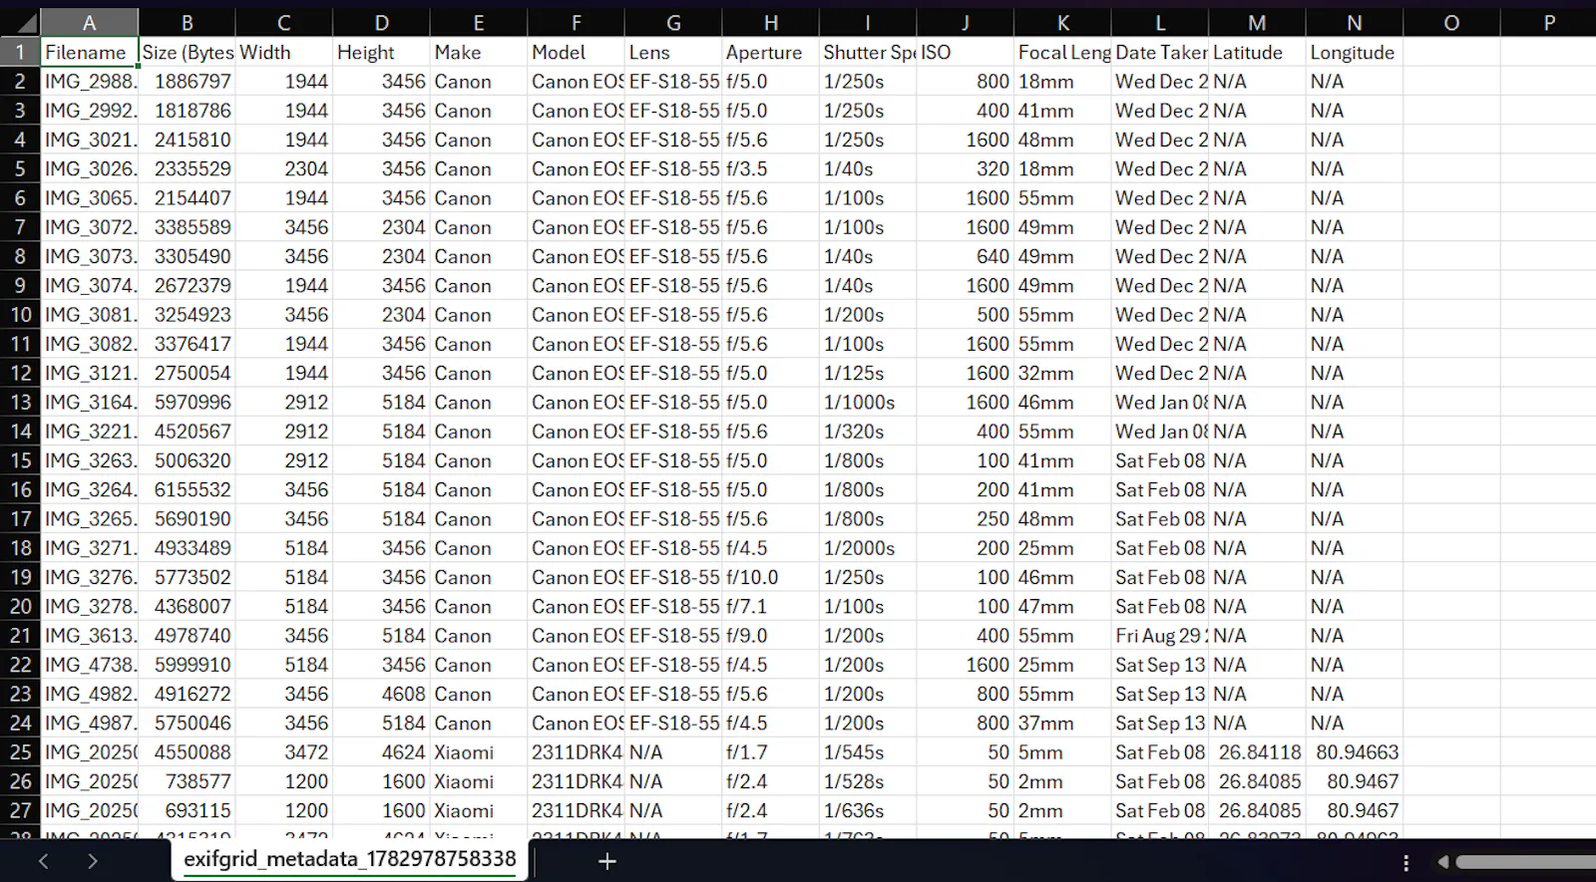
Task: Click the Height header cell
Action: coord(381,52)
